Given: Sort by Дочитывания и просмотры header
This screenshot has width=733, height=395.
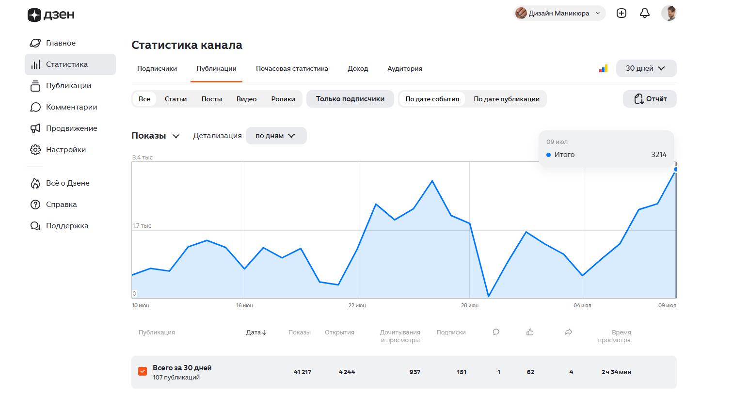Looking at the screenshot, I should [400, 336].
